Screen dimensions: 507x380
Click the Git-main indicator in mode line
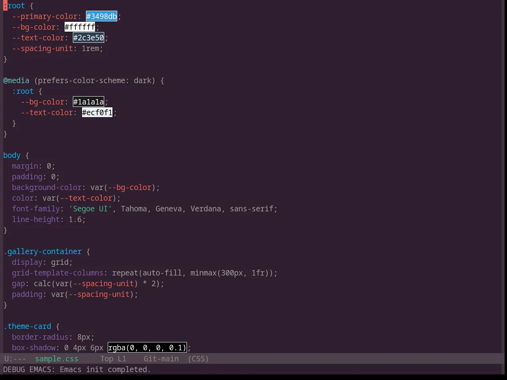pos(161,359)
